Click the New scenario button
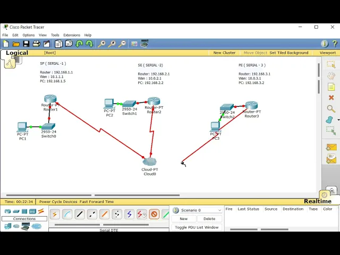The width and height of the screenshot is (340, 255). (184, 219)
